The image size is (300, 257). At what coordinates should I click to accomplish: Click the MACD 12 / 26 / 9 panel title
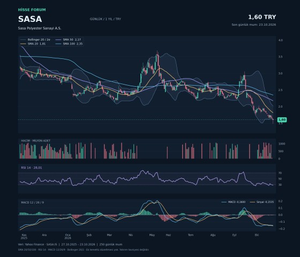click(x=32, y=202)
